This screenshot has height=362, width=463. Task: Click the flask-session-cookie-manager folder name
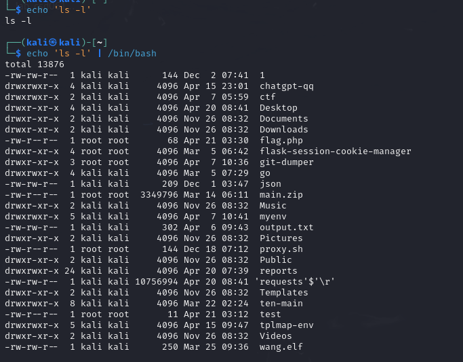[335, 151]
